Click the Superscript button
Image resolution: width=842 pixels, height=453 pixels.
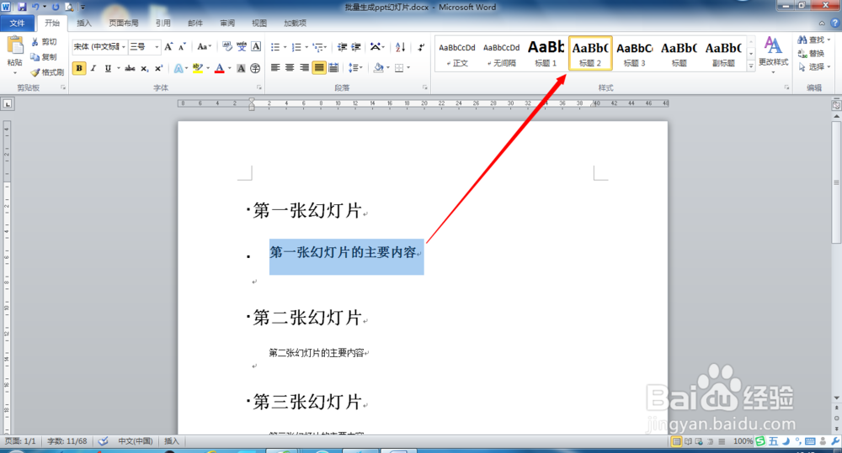[x=158, y=68]
